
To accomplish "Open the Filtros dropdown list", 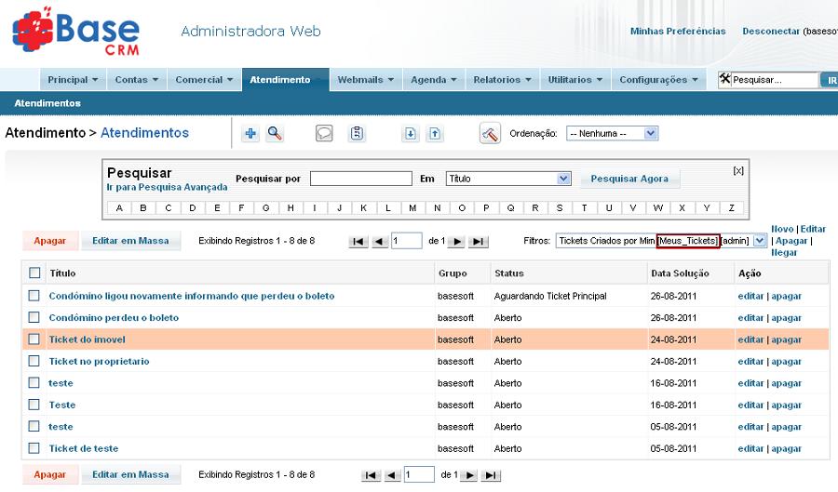I will (x=759, y=241).
